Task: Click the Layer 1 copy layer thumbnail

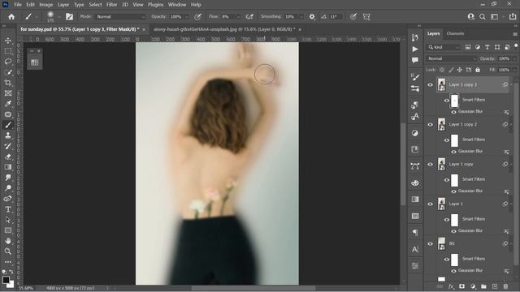Action: click(441, 164)
